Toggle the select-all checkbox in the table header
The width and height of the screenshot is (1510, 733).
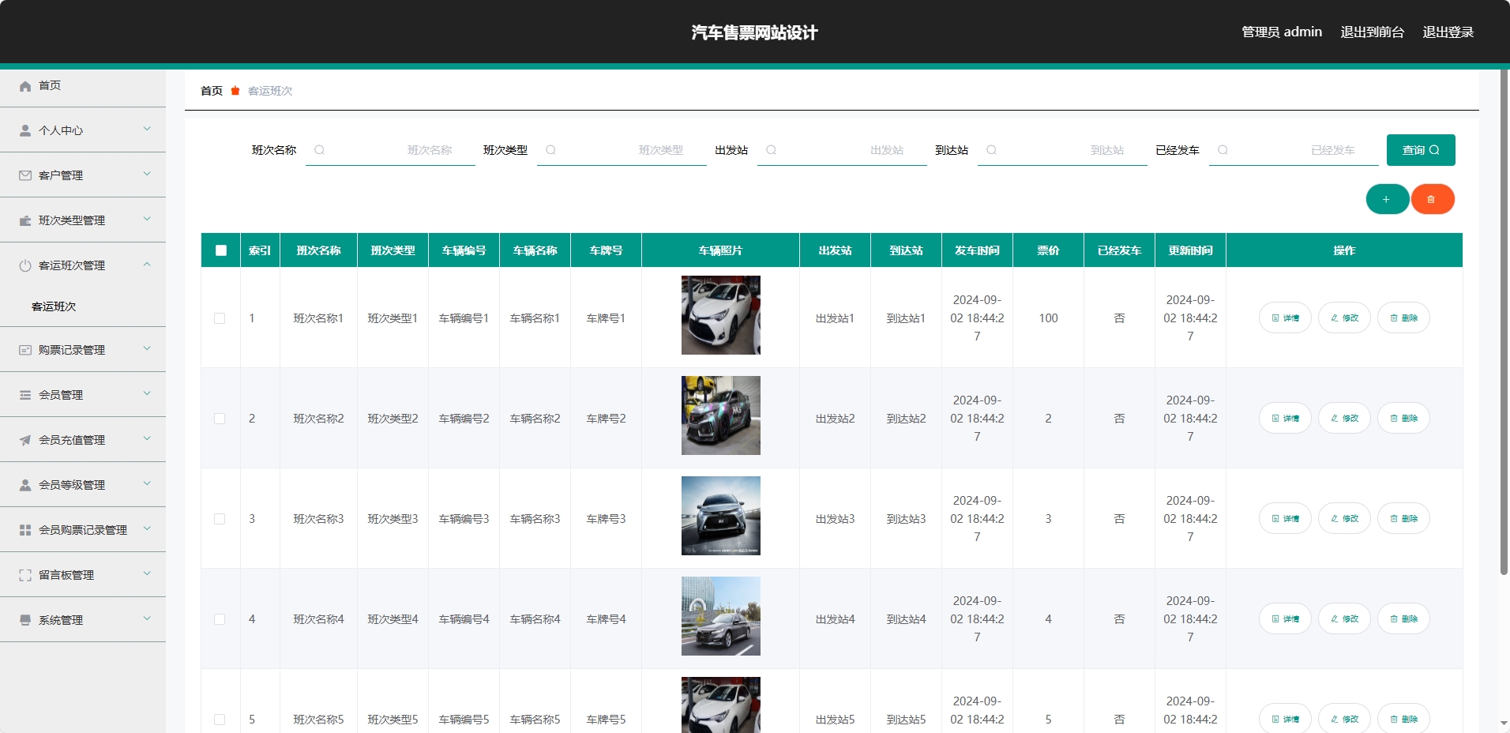pyautogui.click(x=220, y=250)
